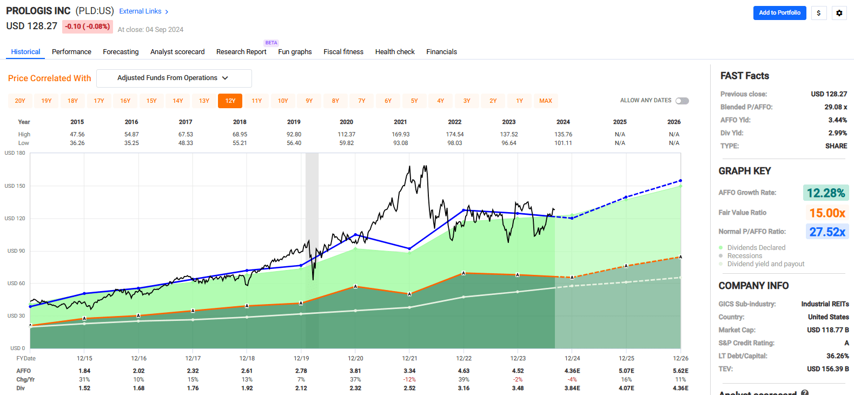The image size is (854, 395).
Task: Pick the 6Y time range
Action: (x=388, y=101)
